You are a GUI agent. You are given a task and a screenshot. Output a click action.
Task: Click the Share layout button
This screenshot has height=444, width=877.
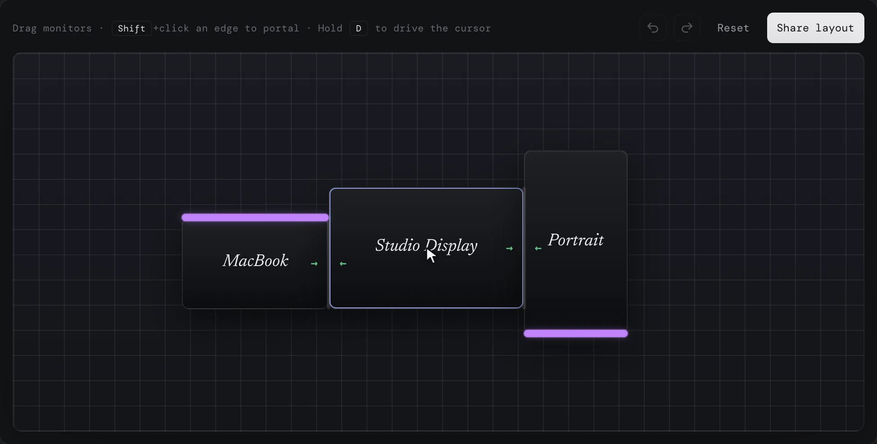click(815, 28)
